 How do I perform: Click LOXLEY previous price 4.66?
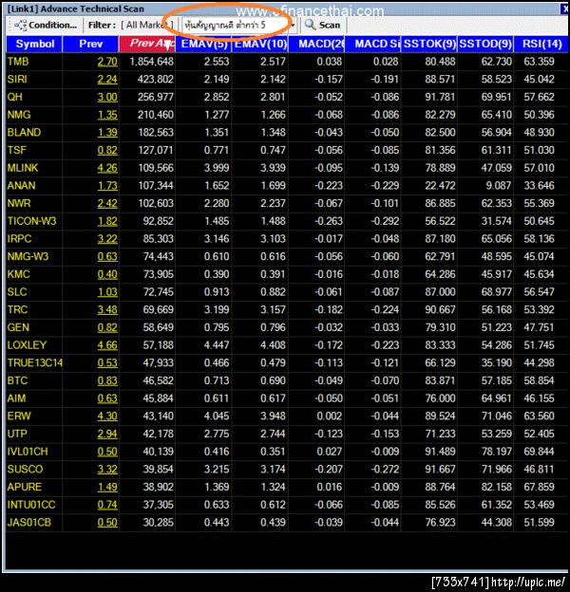107,345
